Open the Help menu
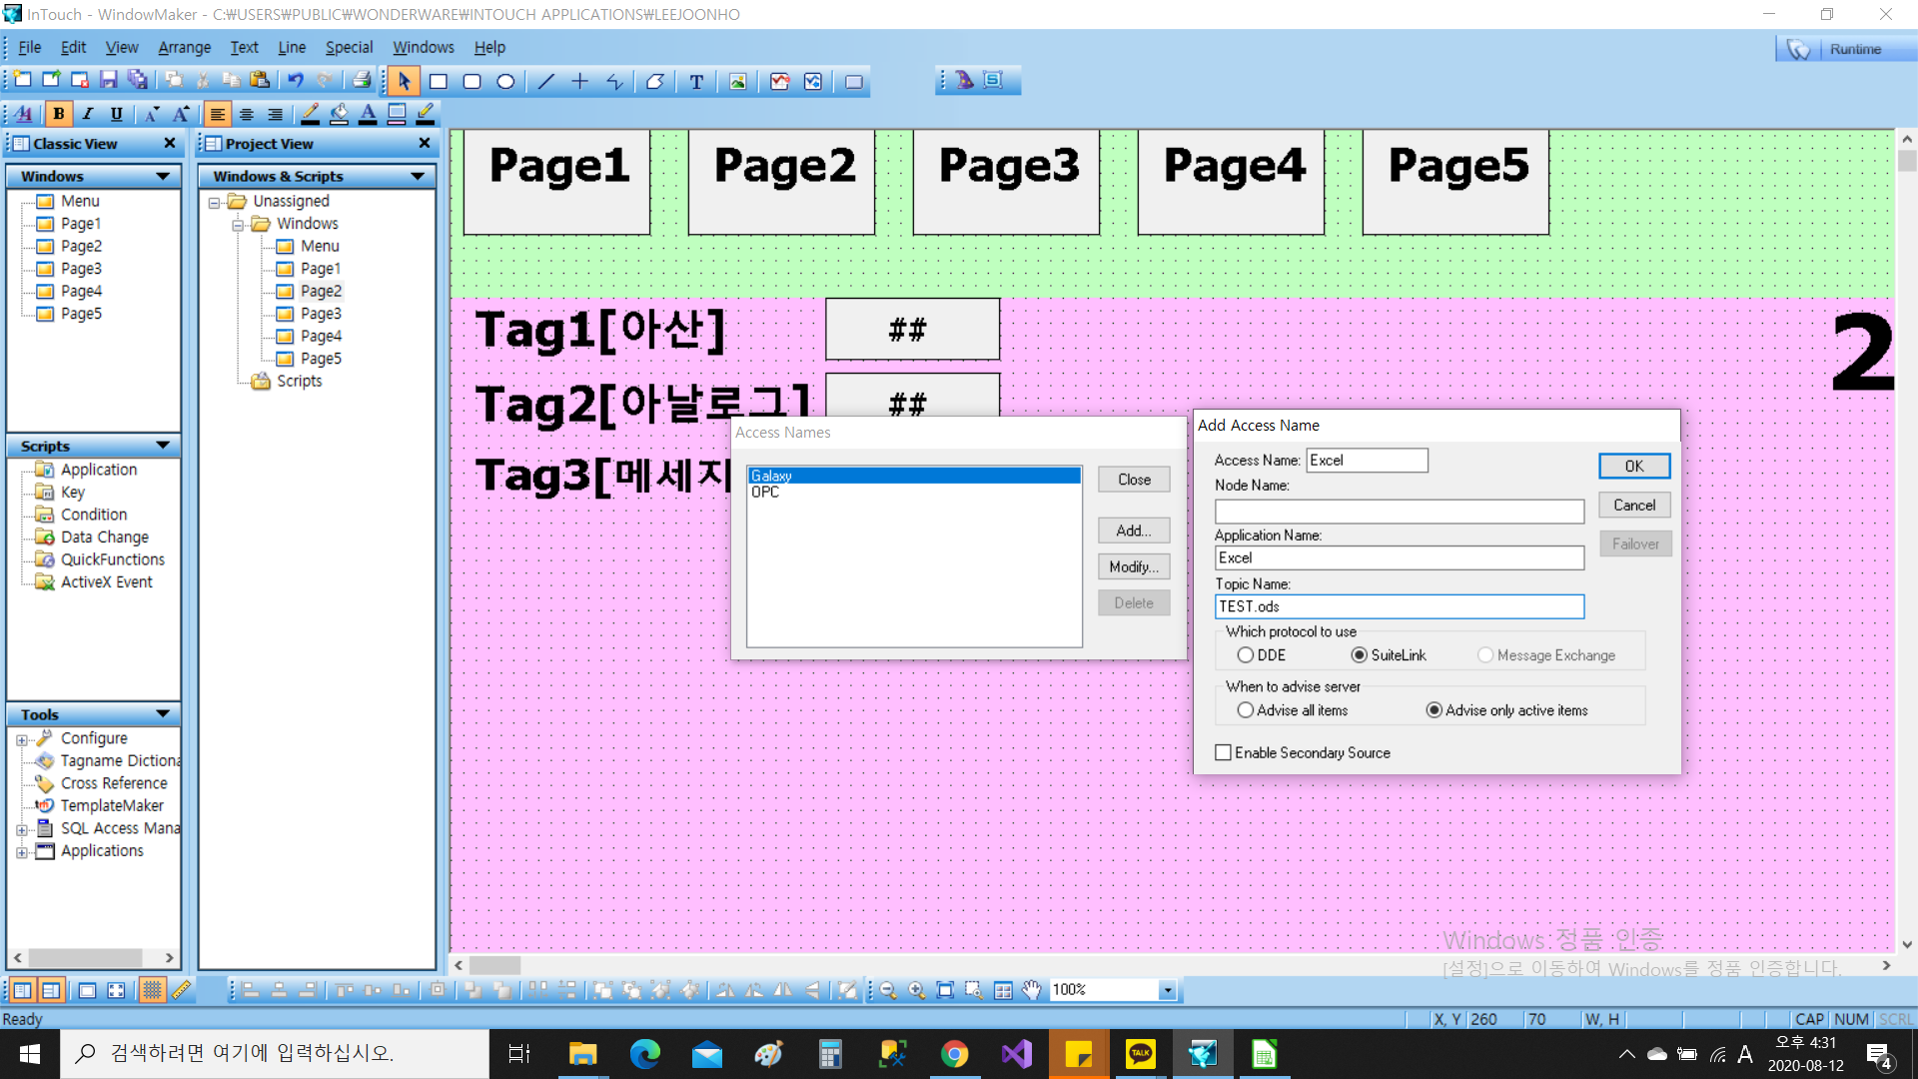 (x=489, y=47)
